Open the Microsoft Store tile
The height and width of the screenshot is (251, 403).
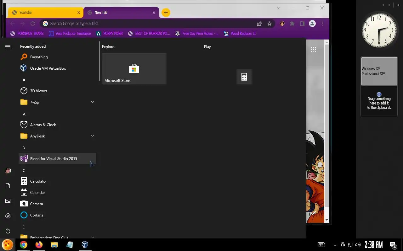(134, 69)
